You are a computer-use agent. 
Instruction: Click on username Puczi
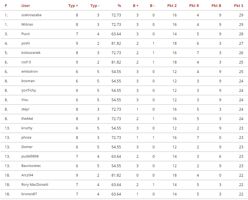point(26,34)
